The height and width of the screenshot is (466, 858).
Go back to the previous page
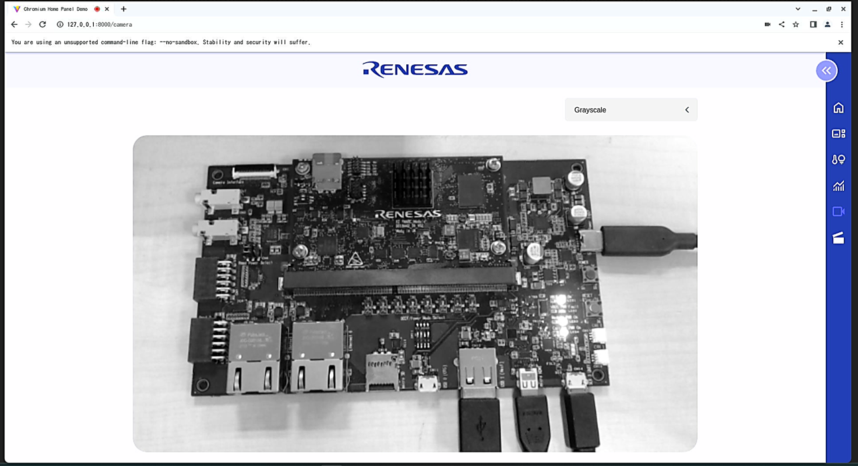click(x=14, y=24)
